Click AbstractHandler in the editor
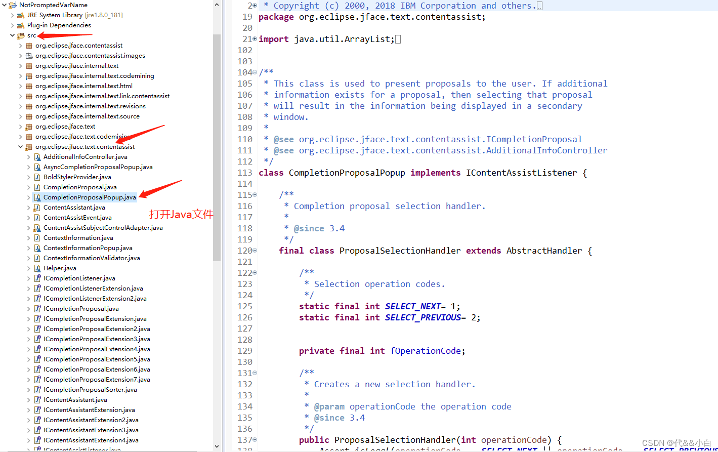Viewport: 718px width, 452px height. tap(544, 251)
